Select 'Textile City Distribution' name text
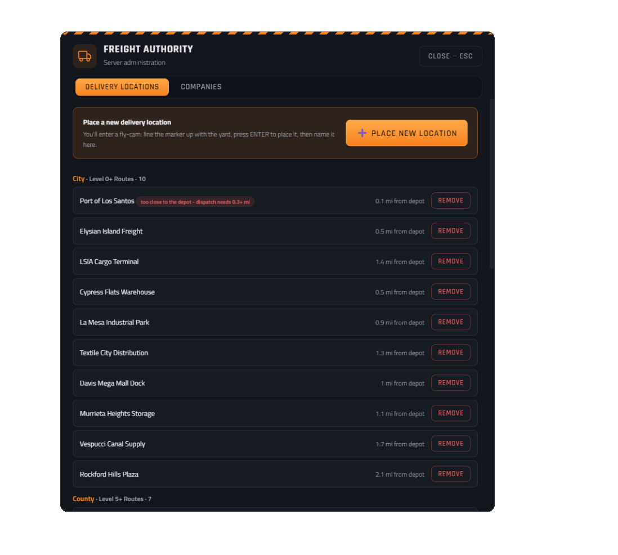This screenshot has height=555, width=618. click(x=114, y=353)
